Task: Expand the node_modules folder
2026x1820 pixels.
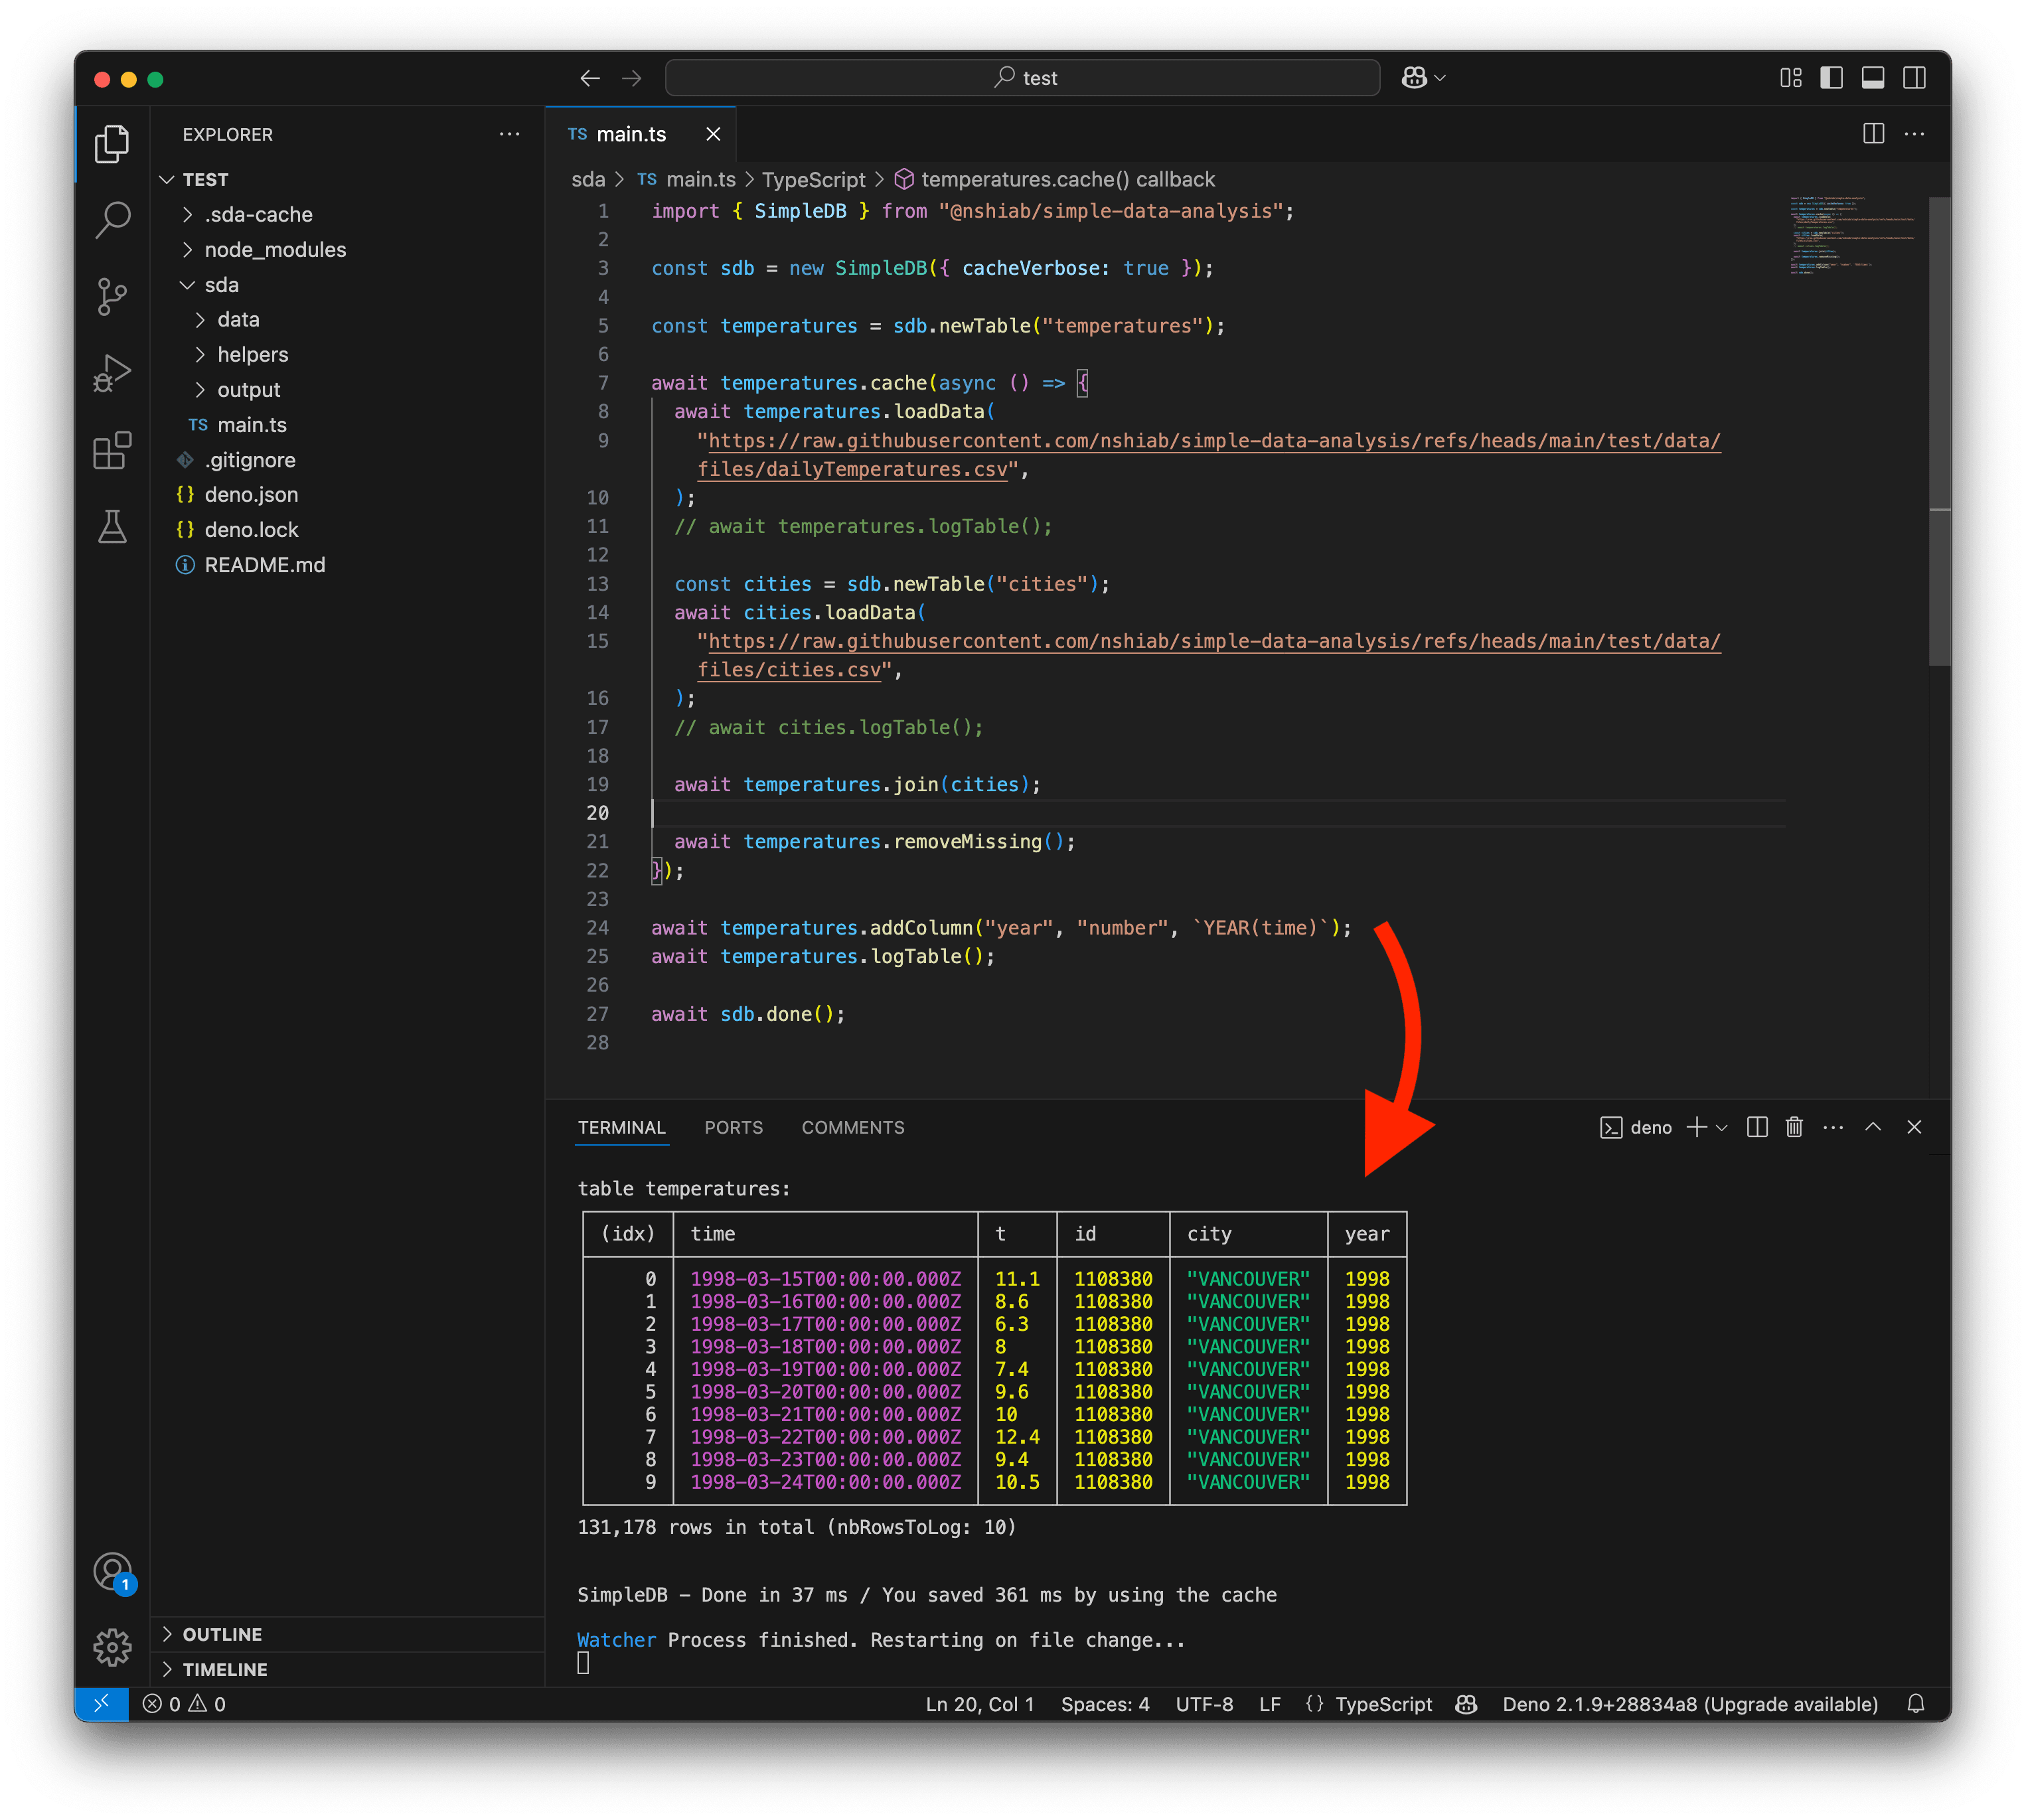Action: (347, 249)
